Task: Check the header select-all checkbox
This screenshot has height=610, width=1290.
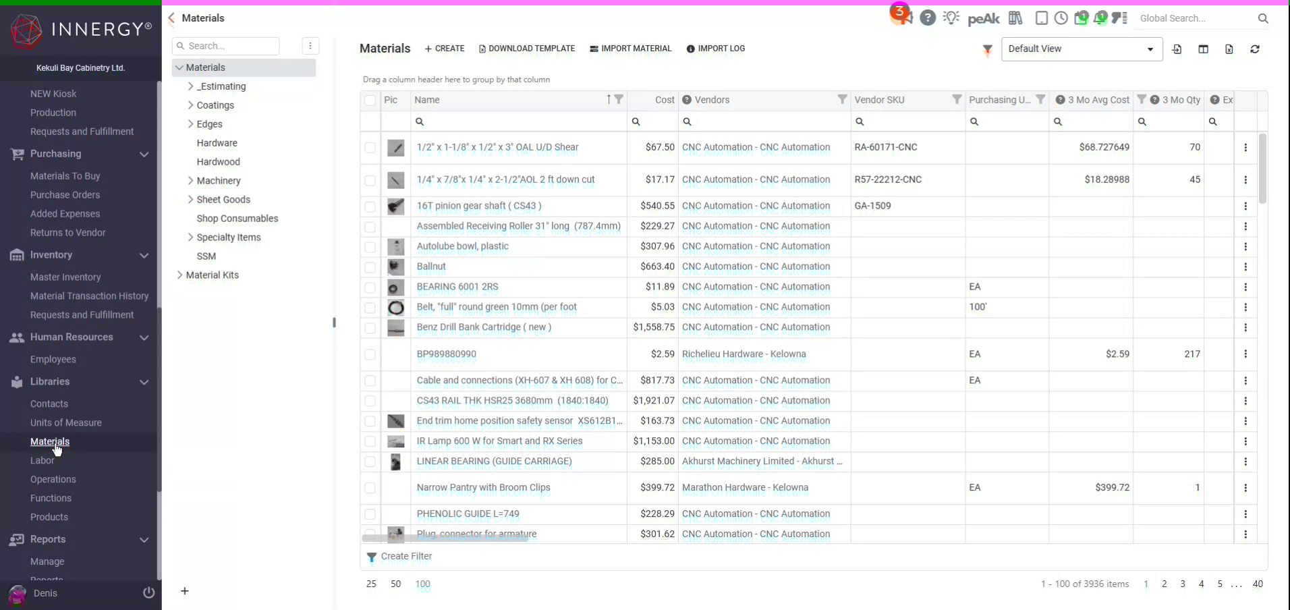Action: 370,101
